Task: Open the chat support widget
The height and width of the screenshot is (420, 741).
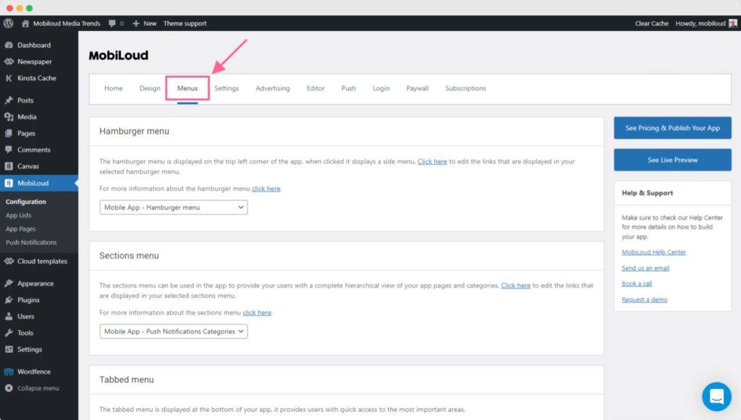Action: click(716, 396)
